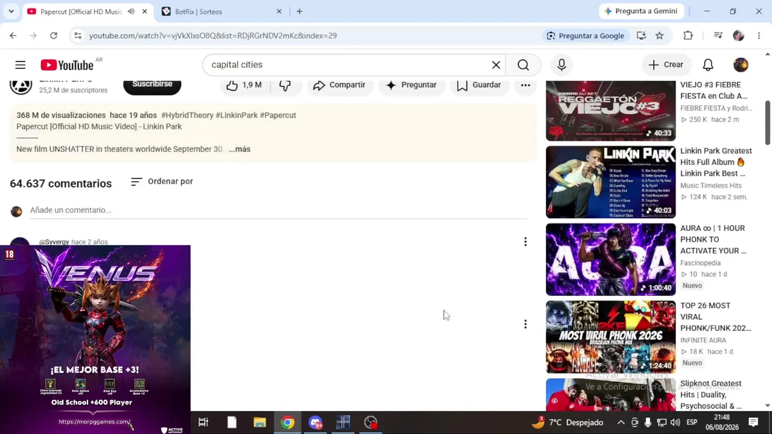Open the AURA 1 hour phonk thumbnail
The height and width of the screenshot is (434, 772).
(610, 259)
